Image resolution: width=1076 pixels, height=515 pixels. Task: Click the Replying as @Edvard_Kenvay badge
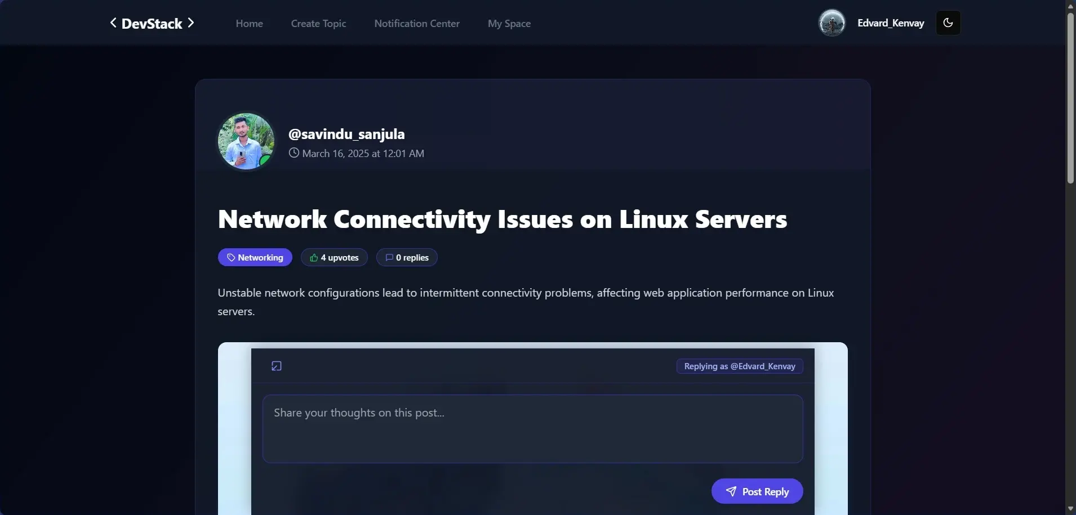click(x=740, y=366)
